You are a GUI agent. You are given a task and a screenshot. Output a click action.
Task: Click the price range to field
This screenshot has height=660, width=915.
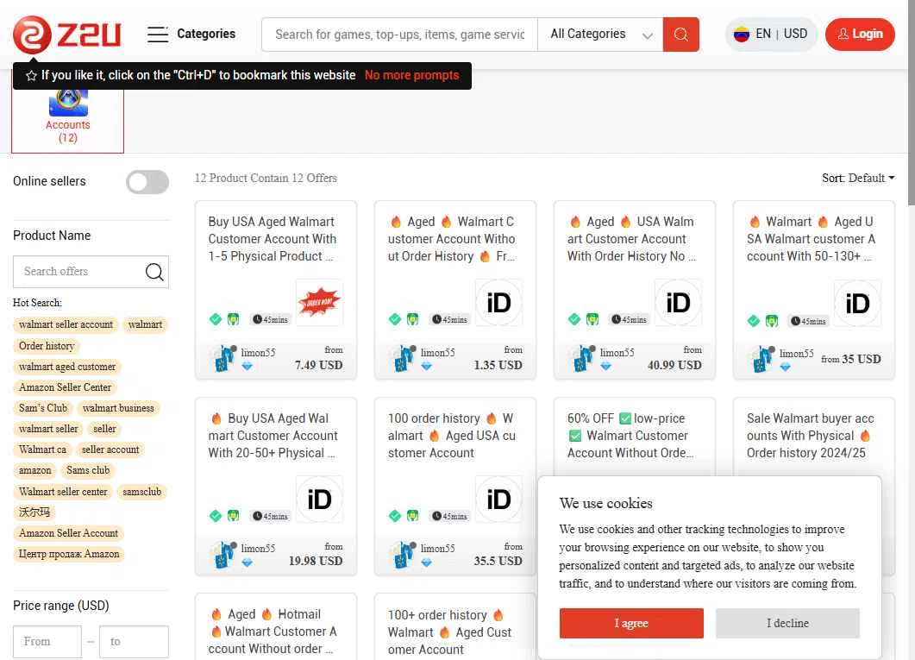click(135, 642)
